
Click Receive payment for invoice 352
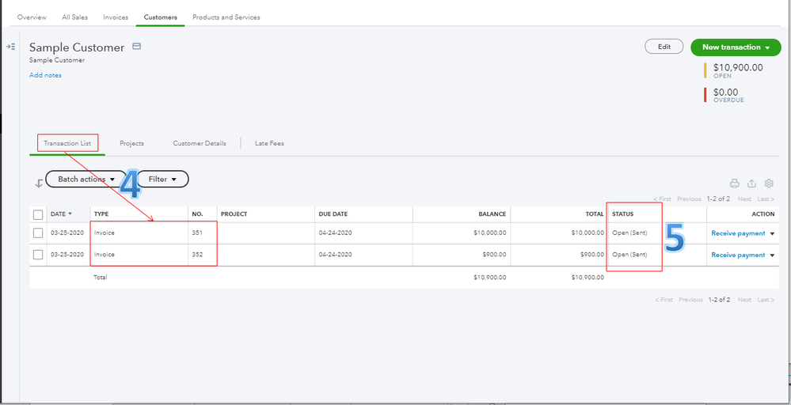point(738,255)
